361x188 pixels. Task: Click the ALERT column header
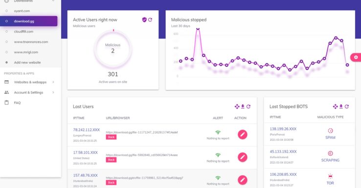218,118
